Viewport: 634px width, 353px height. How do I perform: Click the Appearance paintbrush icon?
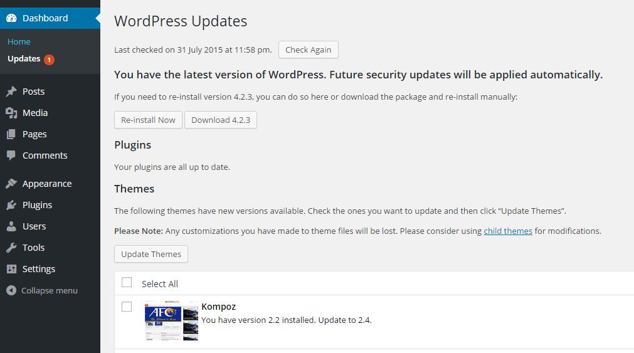[x=11, y=184]
